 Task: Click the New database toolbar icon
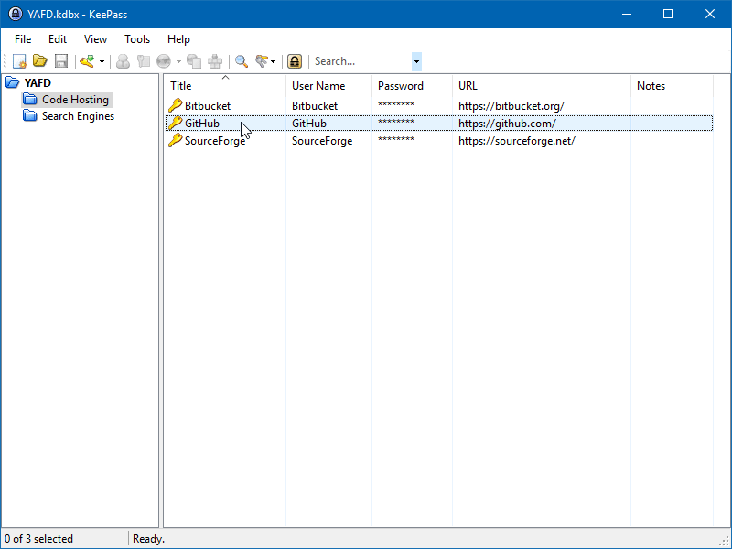point(19,61)
